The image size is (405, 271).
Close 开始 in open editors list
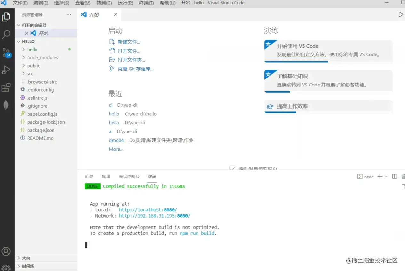point(27,33)
